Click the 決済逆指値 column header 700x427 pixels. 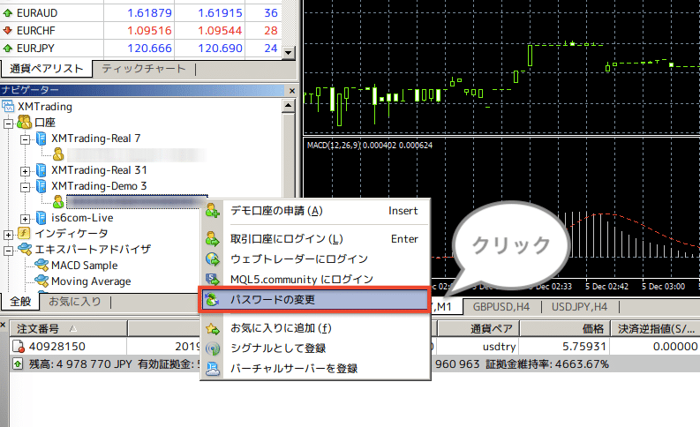point(655,329)
